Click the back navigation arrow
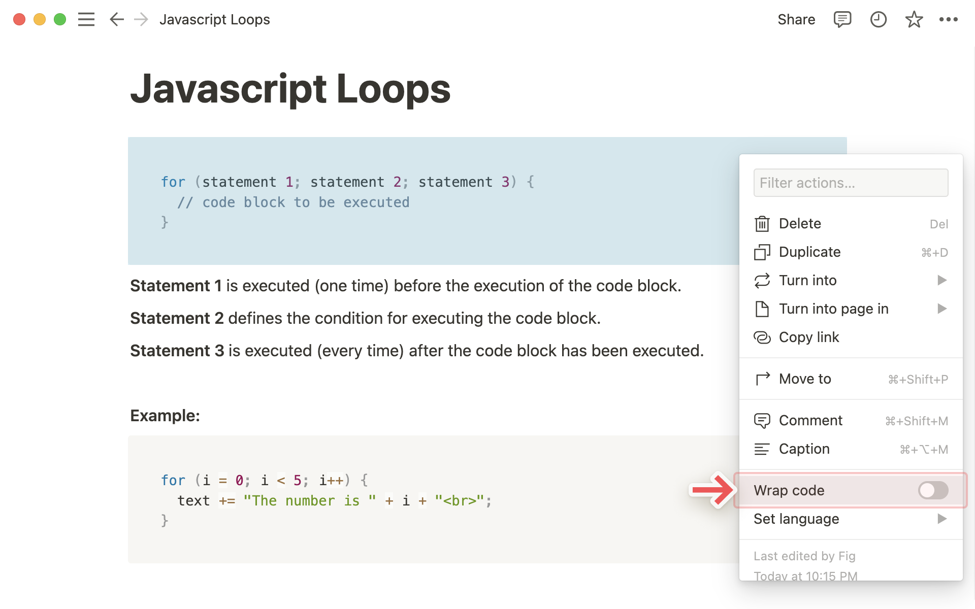This screenshot has width=975, height=609. pos(115,19)
